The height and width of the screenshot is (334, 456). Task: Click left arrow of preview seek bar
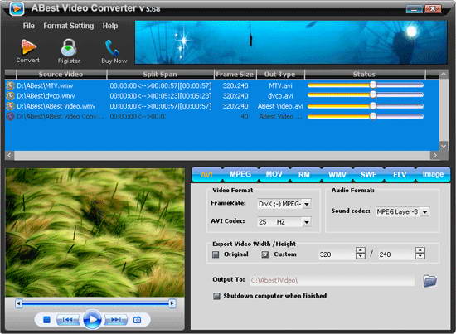[x=18, y=303]
